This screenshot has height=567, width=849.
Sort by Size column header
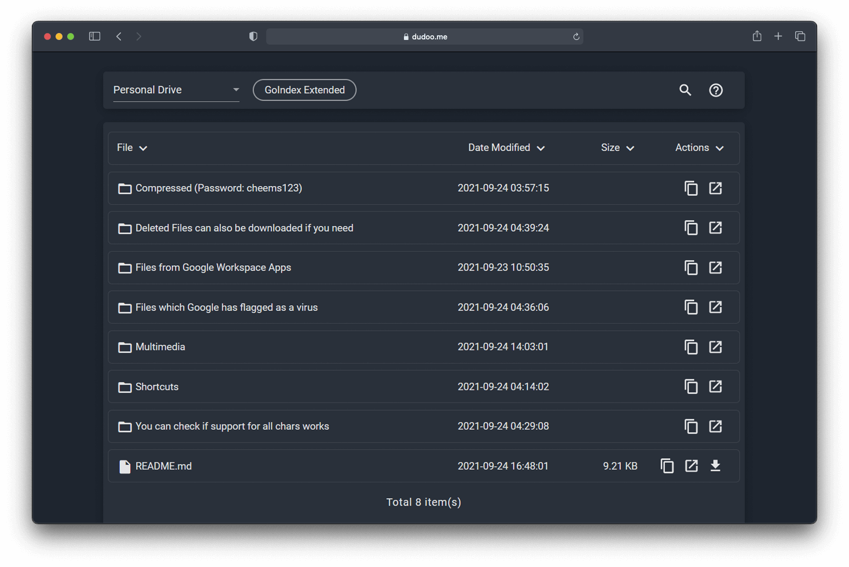click(x=617, y=148)
